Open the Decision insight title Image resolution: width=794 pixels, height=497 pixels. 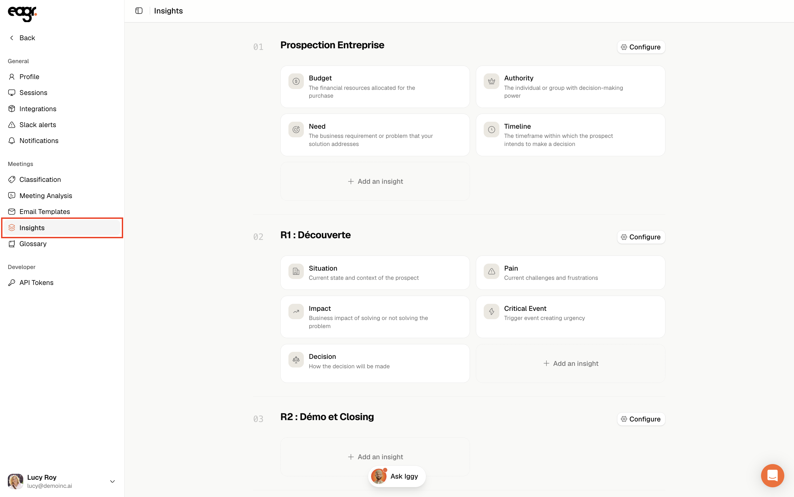pyautogui.click(x=322, y=357)
